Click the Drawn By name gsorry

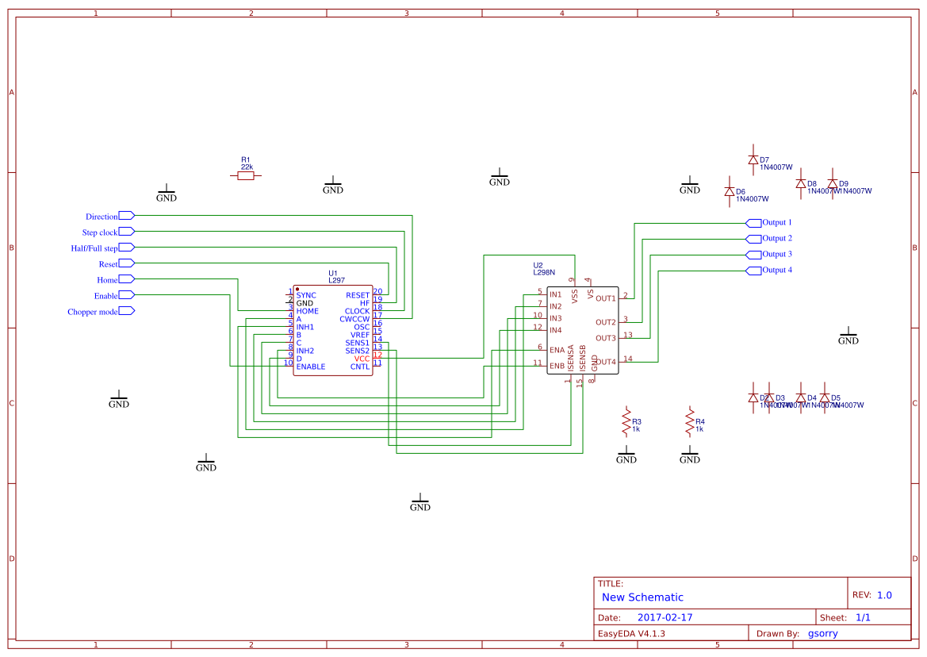(x=823, y=633)
